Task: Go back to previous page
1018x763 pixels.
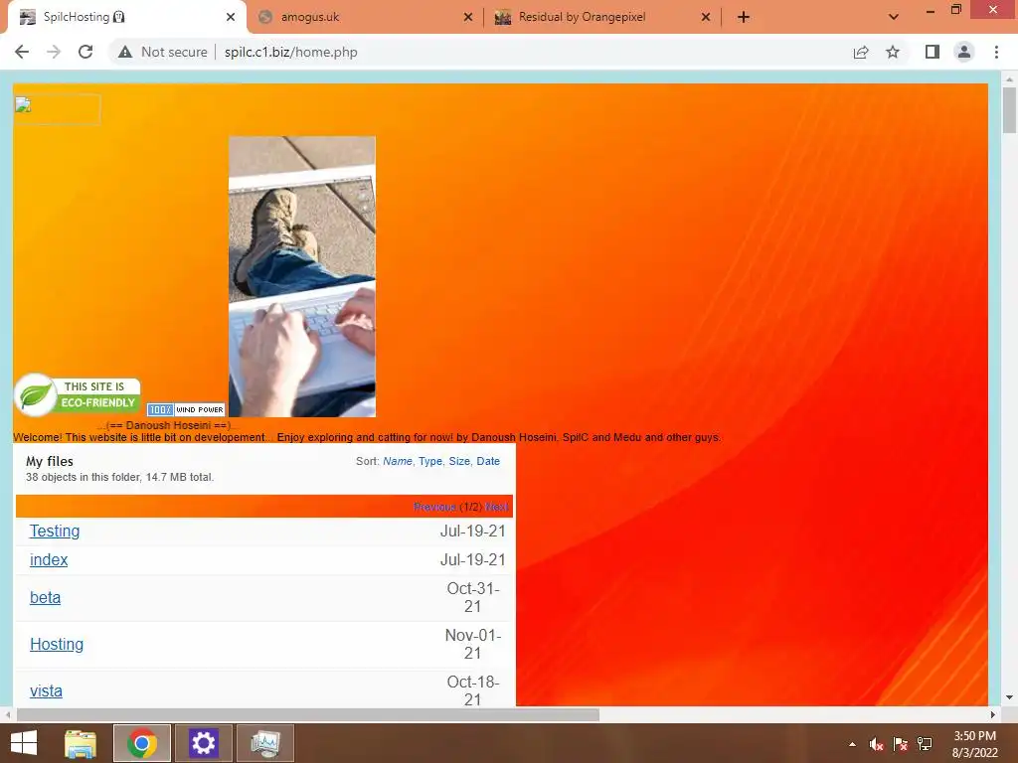Action: pos(22,52)
